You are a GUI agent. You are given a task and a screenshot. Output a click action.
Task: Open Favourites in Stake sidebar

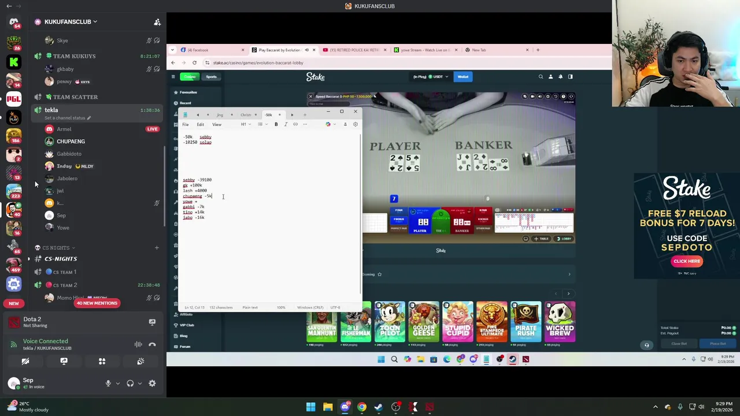(x=188, y=92)
